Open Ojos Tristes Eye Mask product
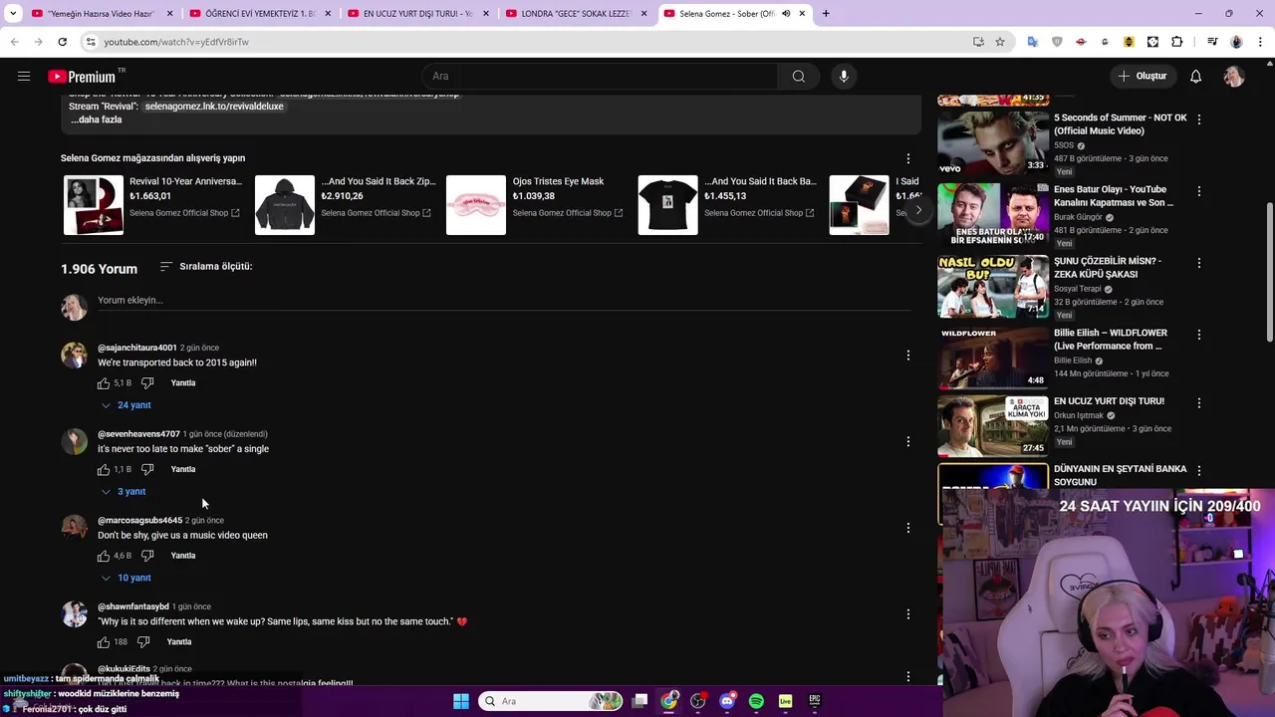The width and height of the screenshot is (1275, 717). tap(536, 205)
